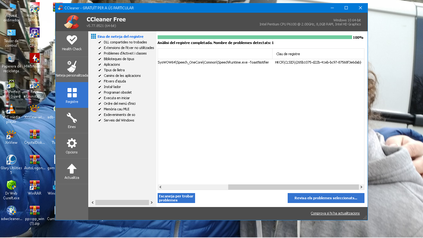
Task: Click results scrollbar right arrow
Action: [x=361, y=187]
